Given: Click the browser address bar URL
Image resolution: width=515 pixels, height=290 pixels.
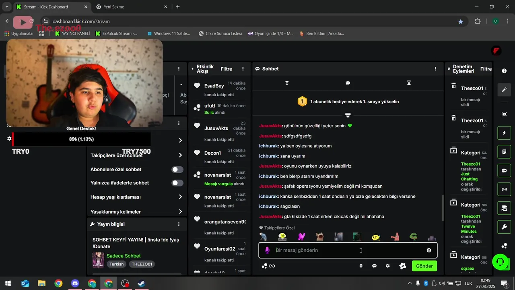Looking at the screenshot, I should pos(81,21).
